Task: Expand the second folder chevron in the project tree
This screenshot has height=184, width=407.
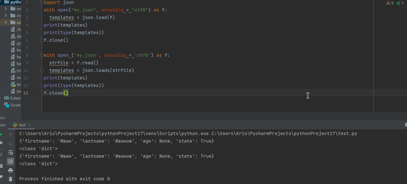Action: 6,15
